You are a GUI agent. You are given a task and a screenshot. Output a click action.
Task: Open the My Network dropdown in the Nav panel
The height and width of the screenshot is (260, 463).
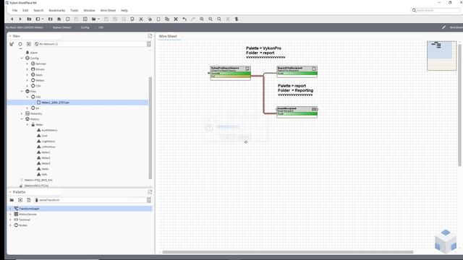click(x=149, y=44)
